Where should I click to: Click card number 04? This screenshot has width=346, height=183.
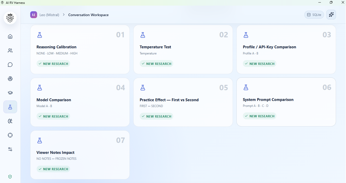click(x=121, y=88)
